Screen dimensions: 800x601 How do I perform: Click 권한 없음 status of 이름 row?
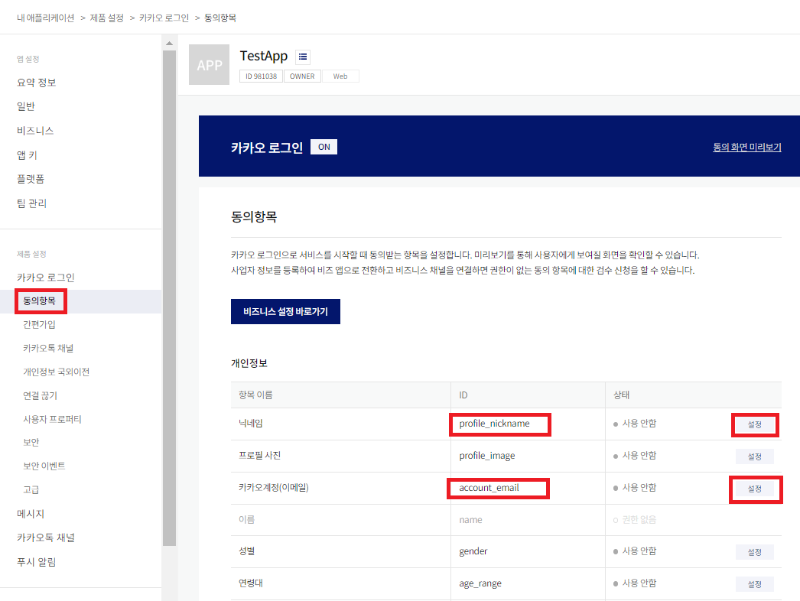point(635,520)
